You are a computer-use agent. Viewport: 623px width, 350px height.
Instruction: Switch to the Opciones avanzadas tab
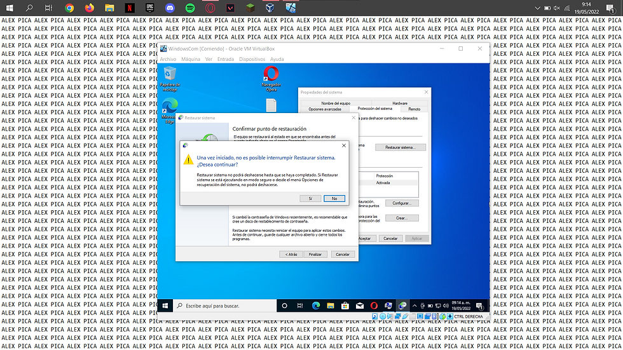coord(325,109)
